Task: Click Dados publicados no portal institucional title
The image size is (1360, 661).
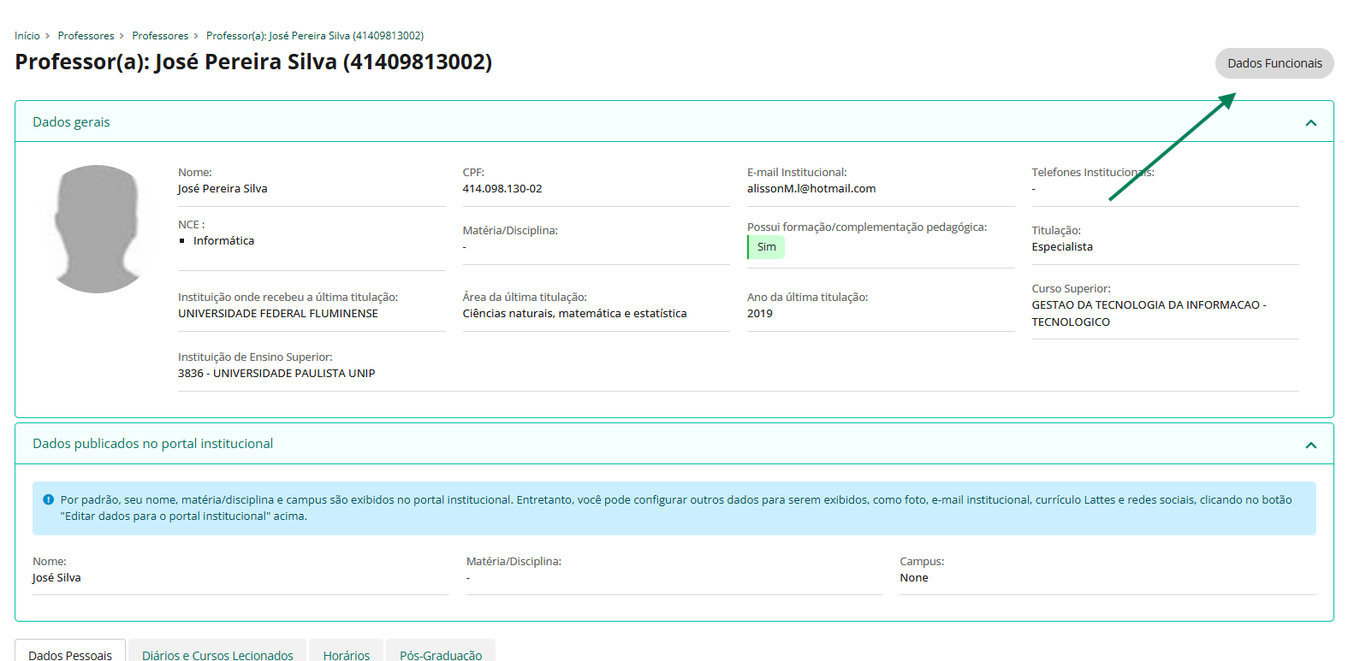Action: [152, 444]
